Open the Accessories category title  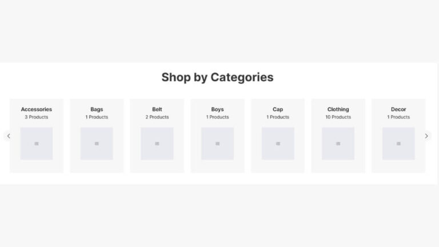click(37, 109)
